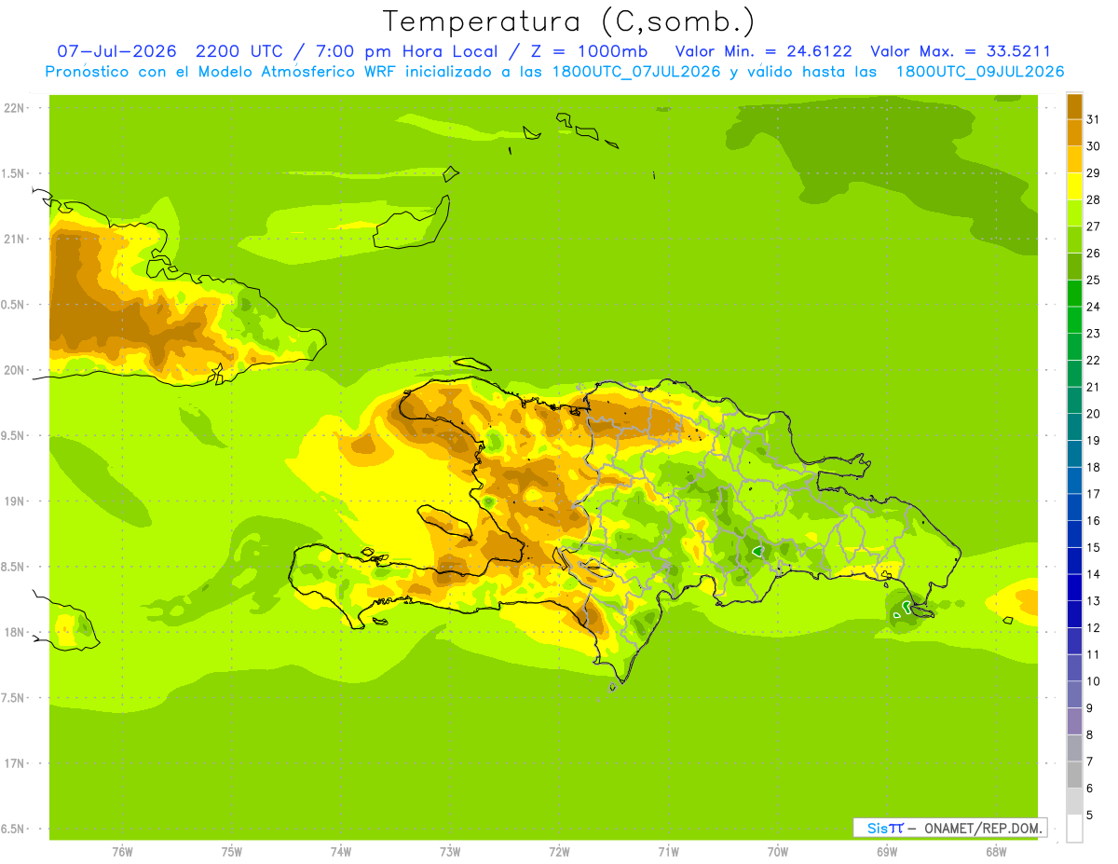Click the colorbar label '20'
Screen dimensions: 1118x864
1094,414
